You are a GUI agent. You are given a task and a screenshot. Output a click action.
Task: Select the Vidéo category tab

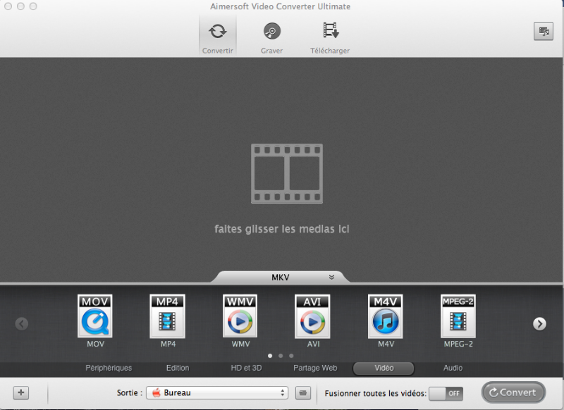click(x=384, y=368)
